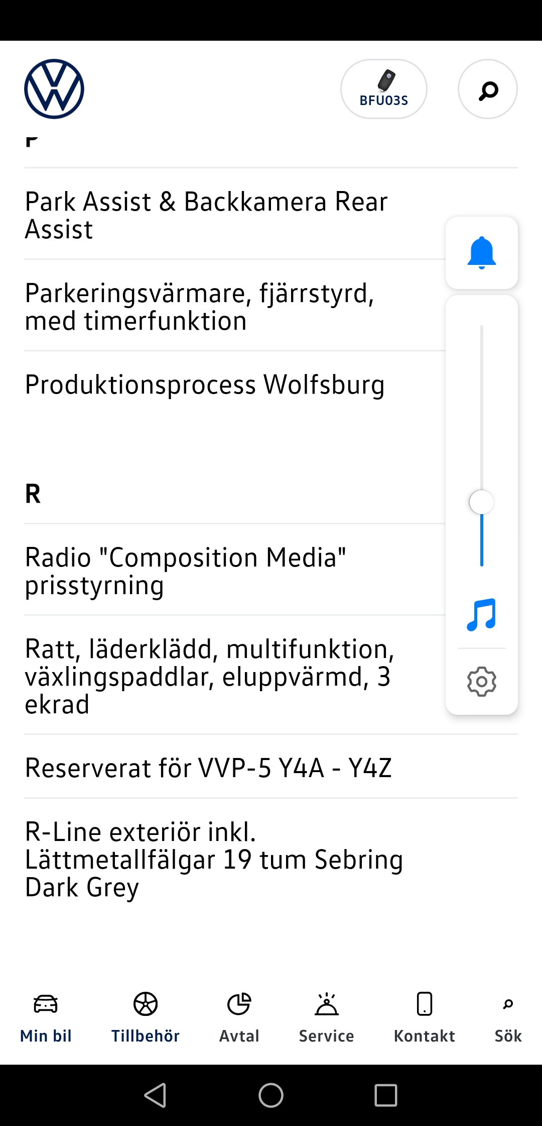Viewport: 542px width, 1126px height.
Task: Open the Service tab
Action: pos(327,1016)
